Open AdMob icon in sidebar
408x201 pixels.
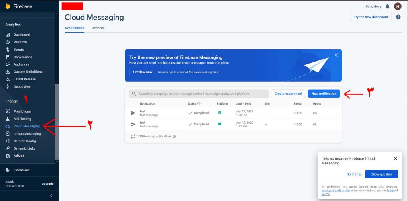point(8,156)
